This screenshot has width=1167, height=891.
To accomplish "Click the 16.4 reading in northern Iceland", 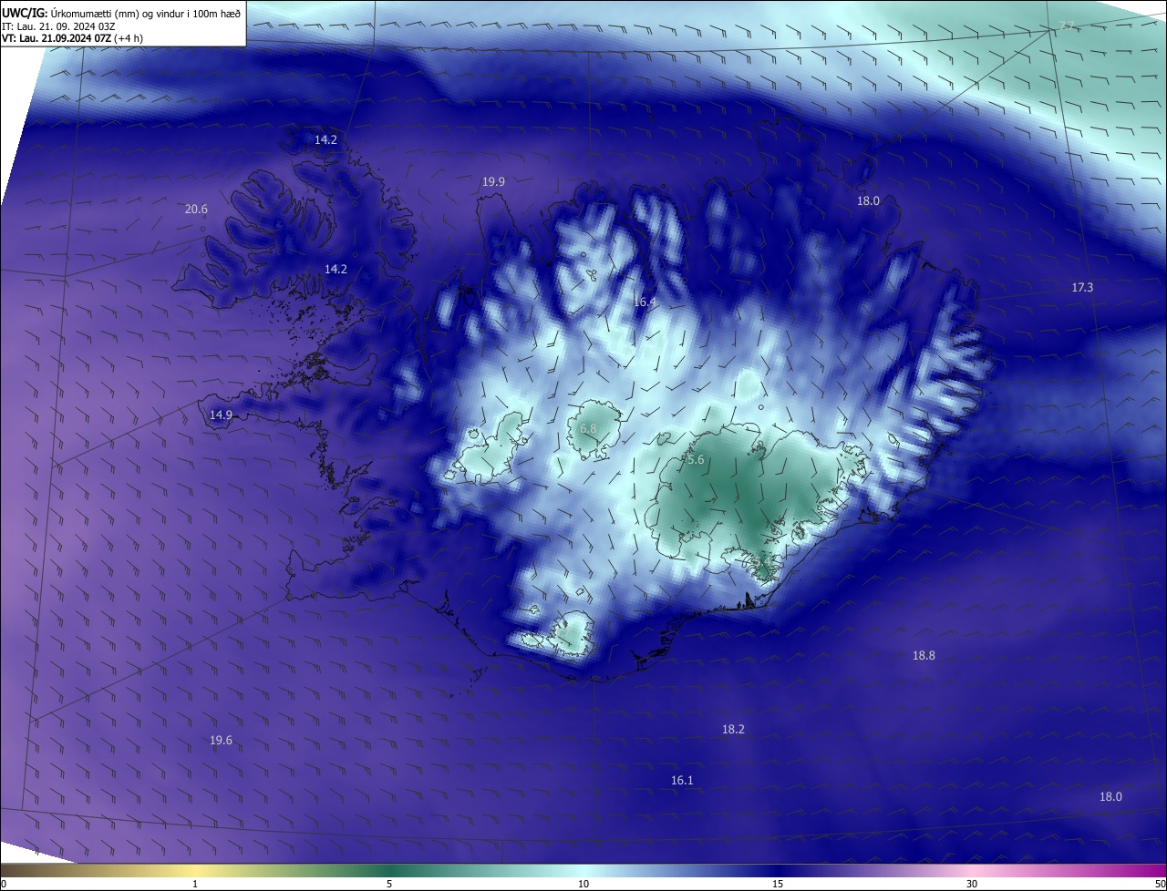I will tap(645, 302).
